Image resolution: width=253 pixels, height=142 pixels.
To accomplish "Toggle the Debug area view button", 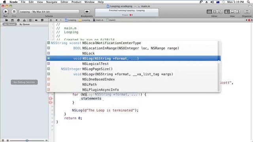I will [232, 11].
